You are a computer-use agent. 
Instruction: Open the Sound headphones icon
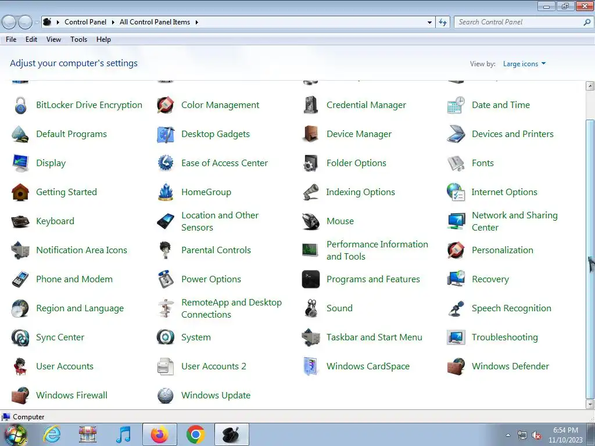point(311,308)
